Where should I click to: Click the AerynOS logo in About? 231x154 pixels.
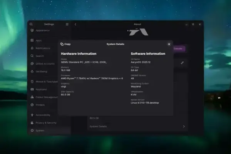tap(138, 32)
